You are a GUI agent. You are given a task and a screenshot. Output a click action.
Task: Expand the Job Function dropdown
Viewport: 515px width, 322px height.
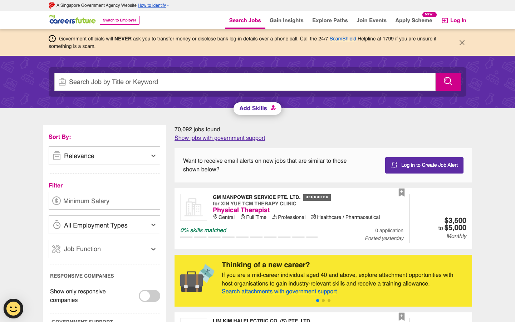[104, 249]
